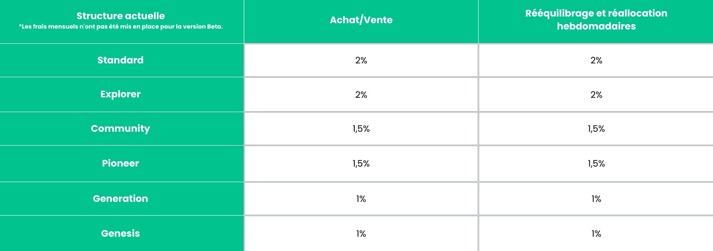Click Pioneer's Achat/Vente 1,5% cell

point(361,164)
